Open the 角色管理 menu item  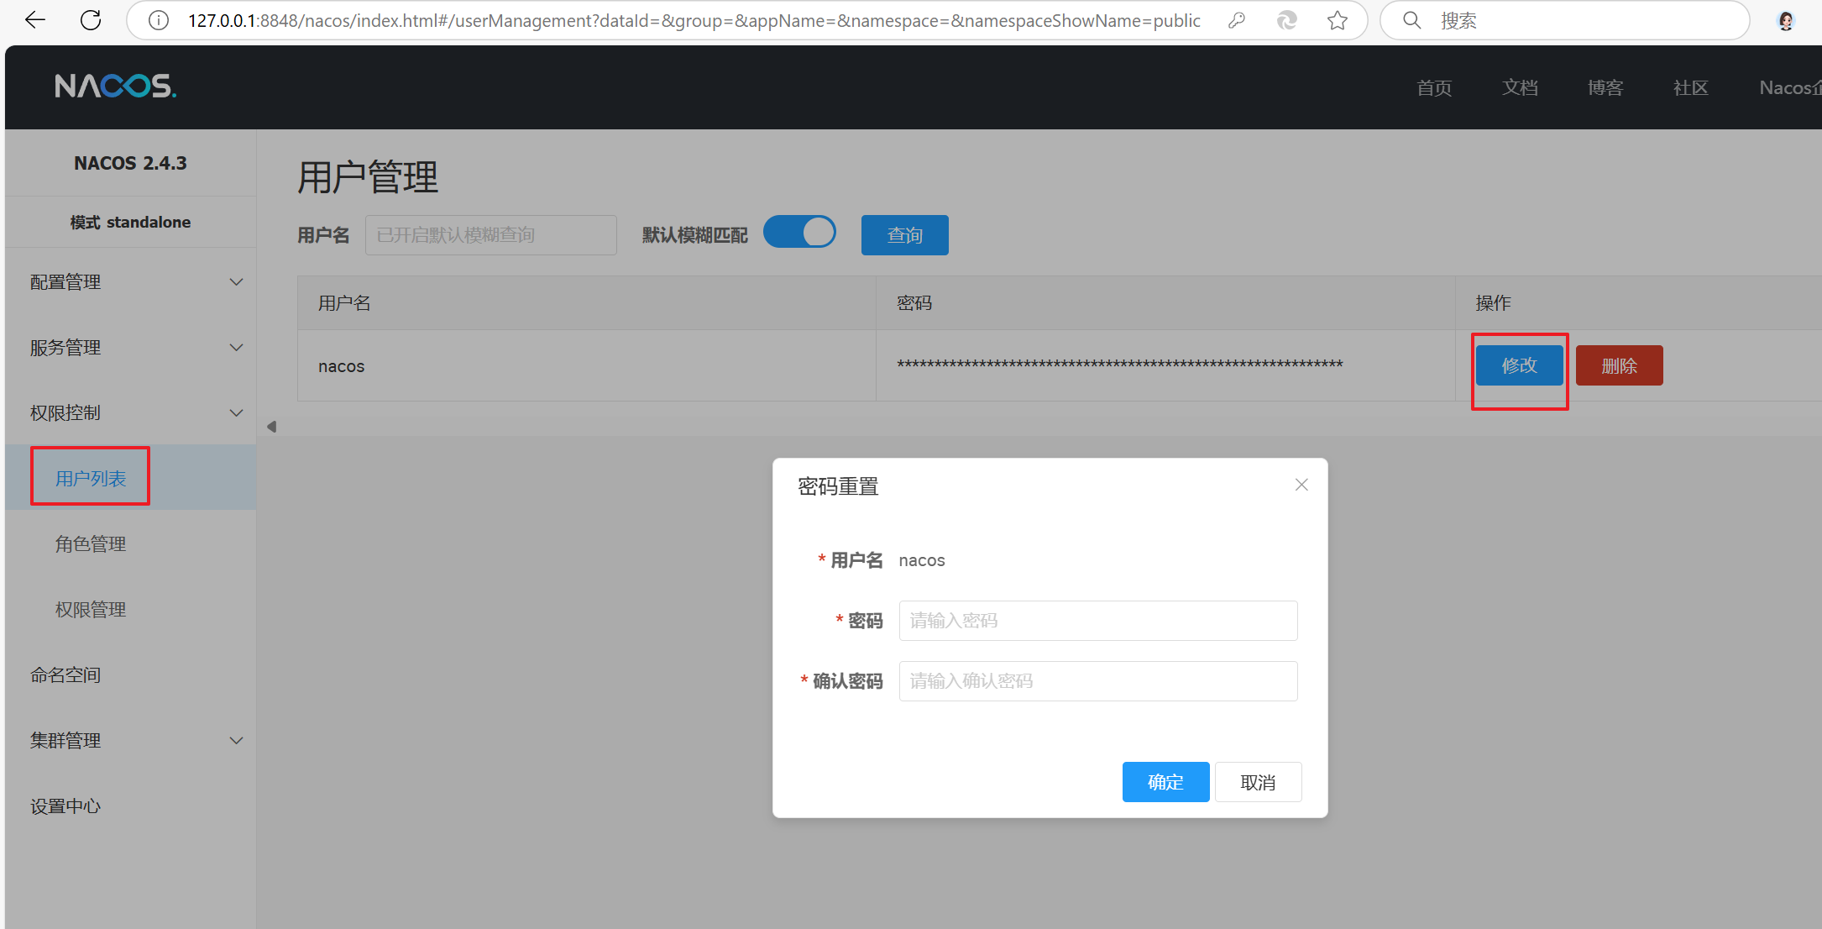[x=91, y=544]
